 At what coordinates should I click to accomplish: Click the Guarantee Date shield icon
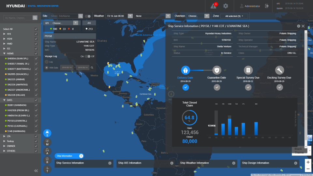coord(217,70)
